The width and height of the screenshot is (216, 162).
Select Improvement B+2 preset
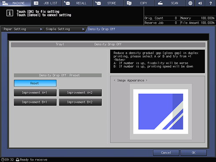80,102
